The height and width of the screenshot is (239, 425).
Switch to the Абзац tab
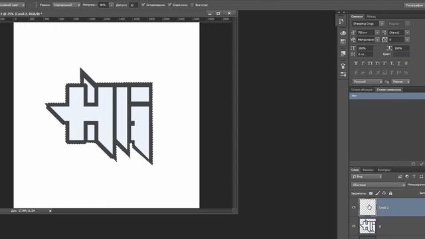pos(371,17)
